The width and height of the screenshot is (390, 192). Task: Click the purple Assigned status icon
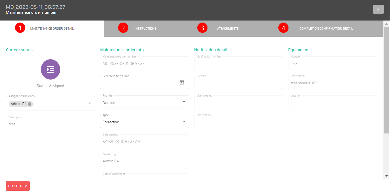click(50, 69)
